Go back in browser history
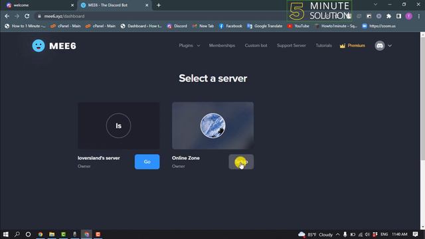The height and width of the screenshot is (239, 425). pos(7,16)
